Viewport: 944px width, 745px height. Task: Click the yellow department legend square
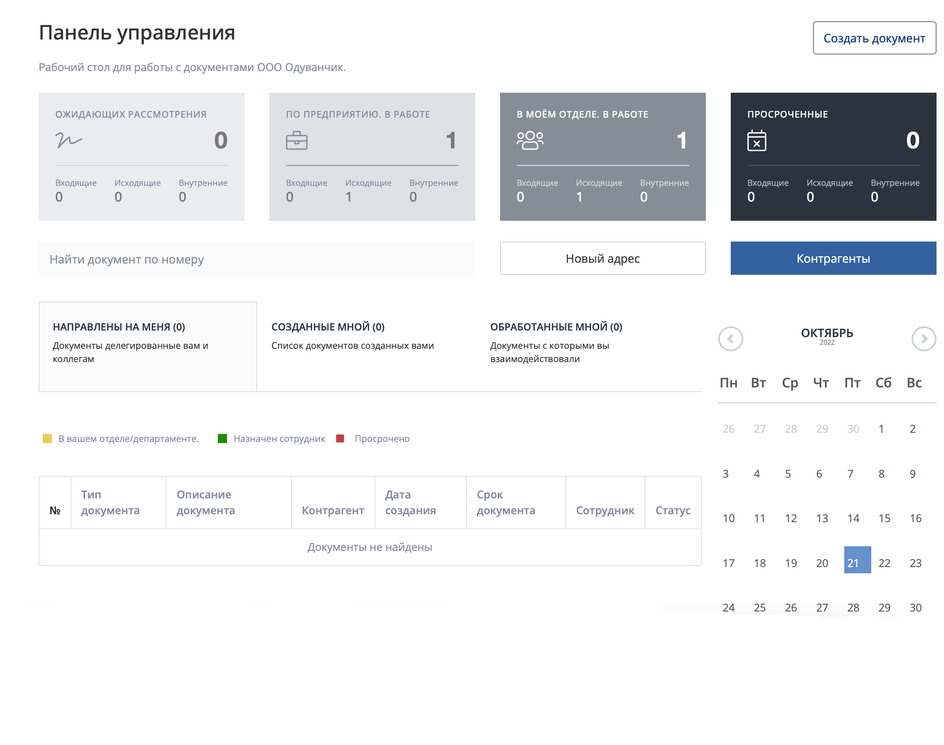click(x=47, y=438)
